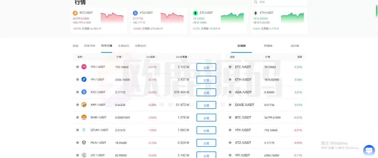Click the XRP coin logo icon

(x=84, y=105)
